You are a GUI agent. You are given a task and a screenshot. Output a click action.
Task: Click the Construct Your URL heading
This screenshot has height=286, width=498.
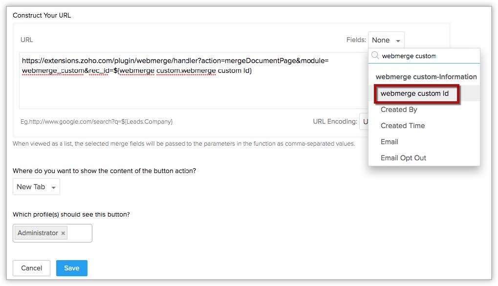pyautogui.click(x=42, y=15)
